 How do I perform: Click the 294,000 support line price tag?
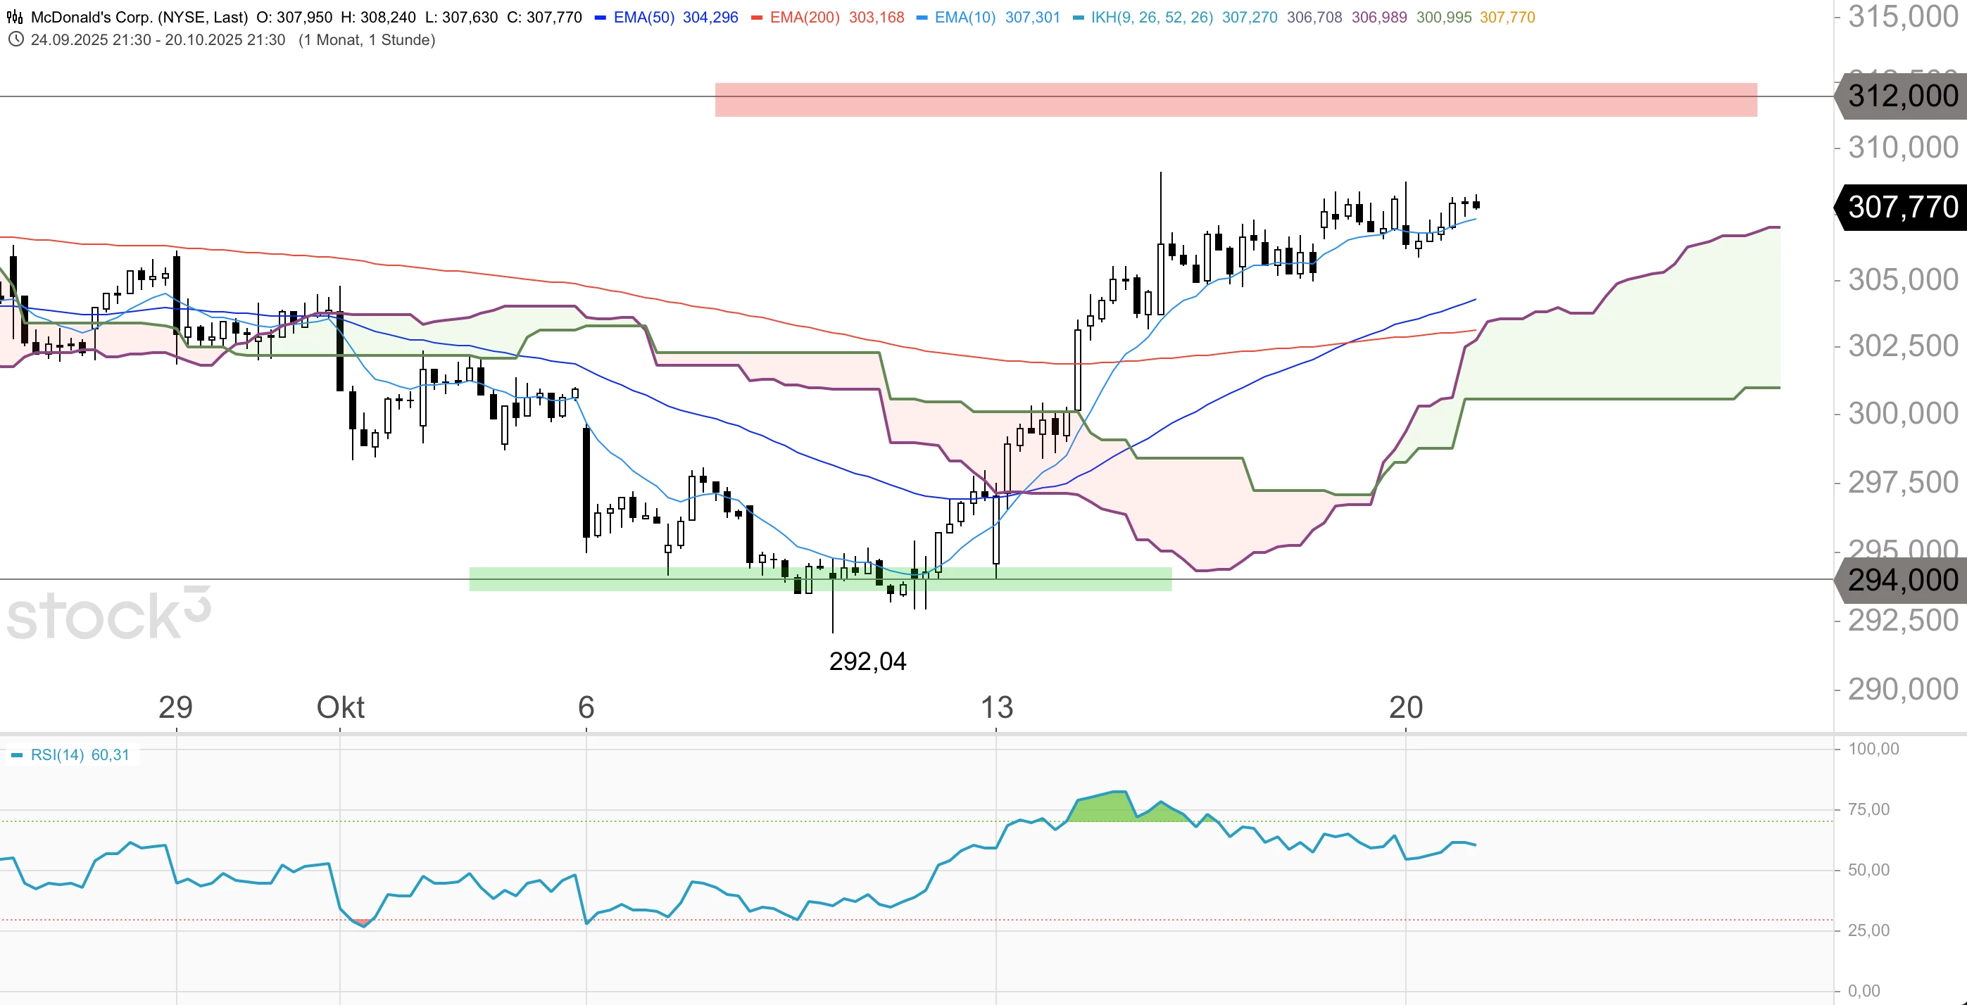[1902, 580]
